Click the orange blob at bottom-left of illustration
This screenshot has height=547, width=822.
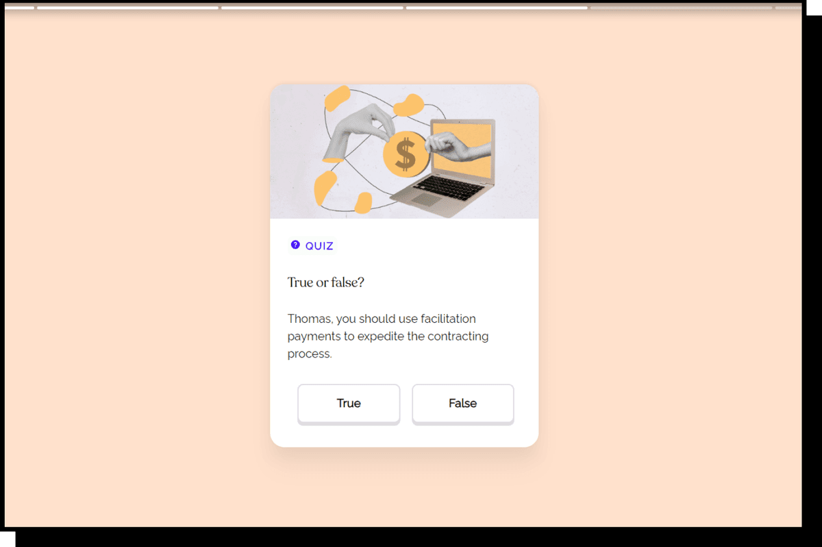pyautogui.click(x=325, y=188)
